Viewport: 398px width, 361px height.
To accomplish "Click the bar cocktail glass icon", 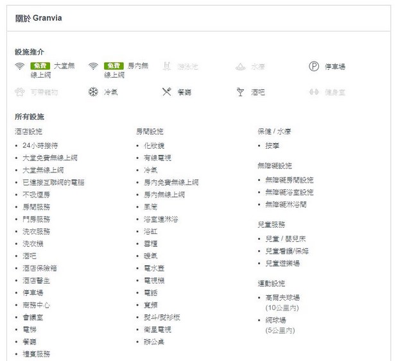I will pos(240,92).
